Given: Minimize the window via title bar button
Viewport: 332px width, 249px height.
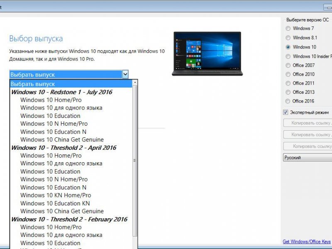Looking at the screenshot, I should coord(328,7).
